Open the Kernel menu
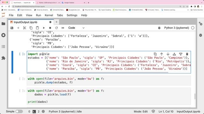The width and height of the screenshot is (204, 114). point(49,15)
